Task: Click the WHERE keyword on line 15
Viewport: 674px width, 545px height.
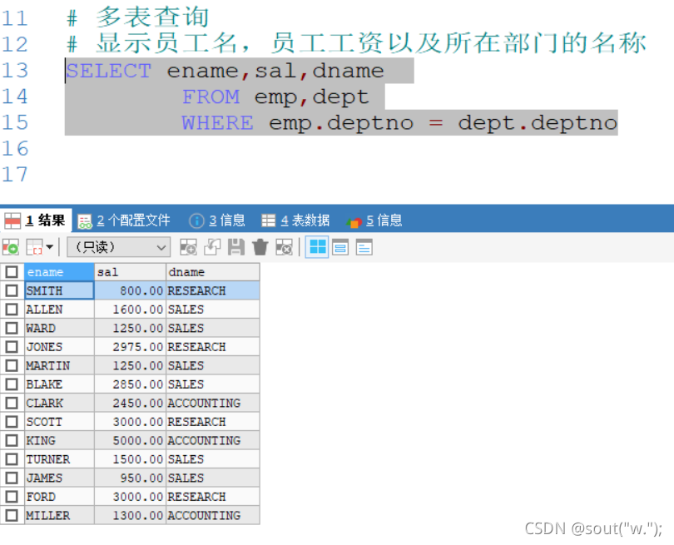Action: pos(217,123)
